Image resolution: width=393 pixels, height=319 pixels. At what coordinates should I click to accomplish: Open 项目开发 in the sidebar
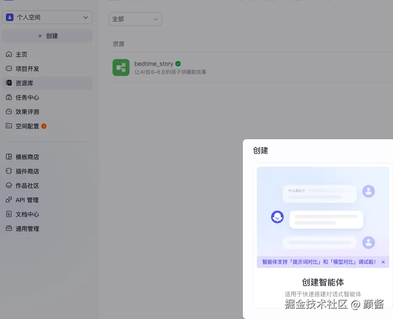[x=47, y=68]
